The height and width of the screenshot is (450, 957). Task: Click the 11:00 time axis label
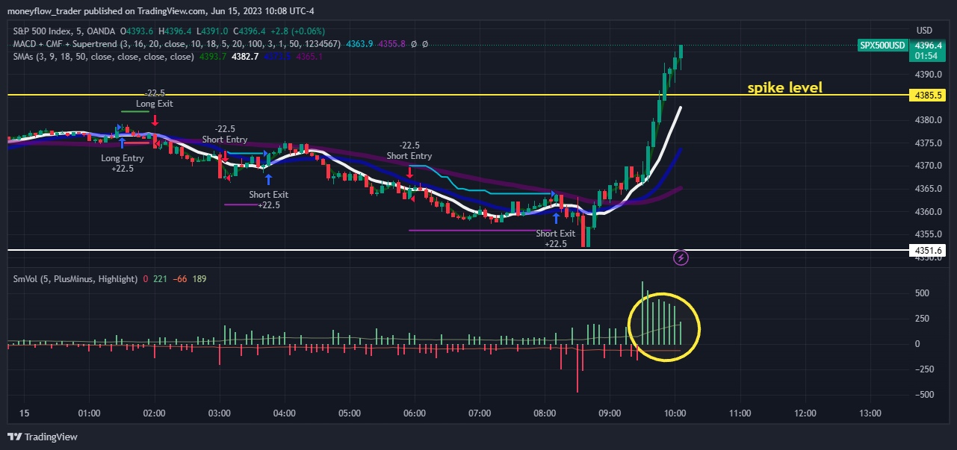tap(740, 413)
